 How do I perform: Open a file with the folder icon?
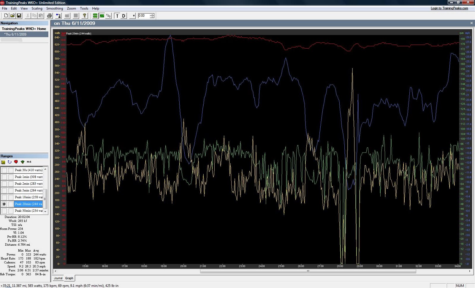coord(12,16)
